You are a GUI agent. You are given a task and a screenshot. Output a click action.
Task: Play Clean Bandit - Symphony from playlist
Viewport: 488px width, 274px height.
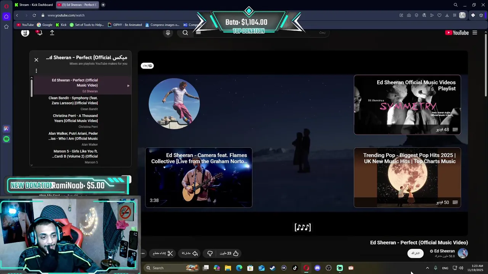(x=82, y=103)
